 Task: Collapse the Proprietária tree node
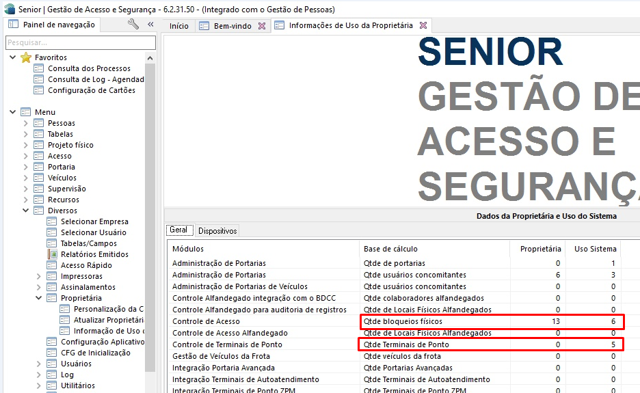click(39, 298)
